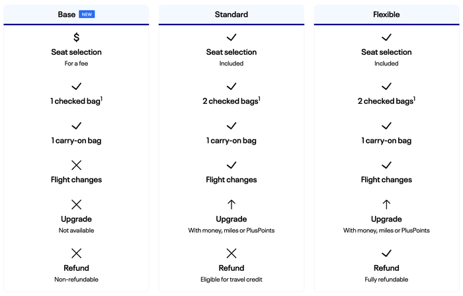Click the X icon above Base Flight changes
This screenshot has width=463, height=296.
coord(76,165)
